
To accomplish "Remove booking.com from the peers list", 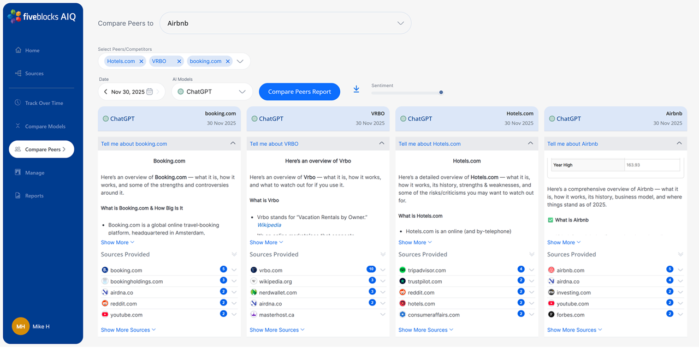I will pyautogui.click(x=229, y=61).
